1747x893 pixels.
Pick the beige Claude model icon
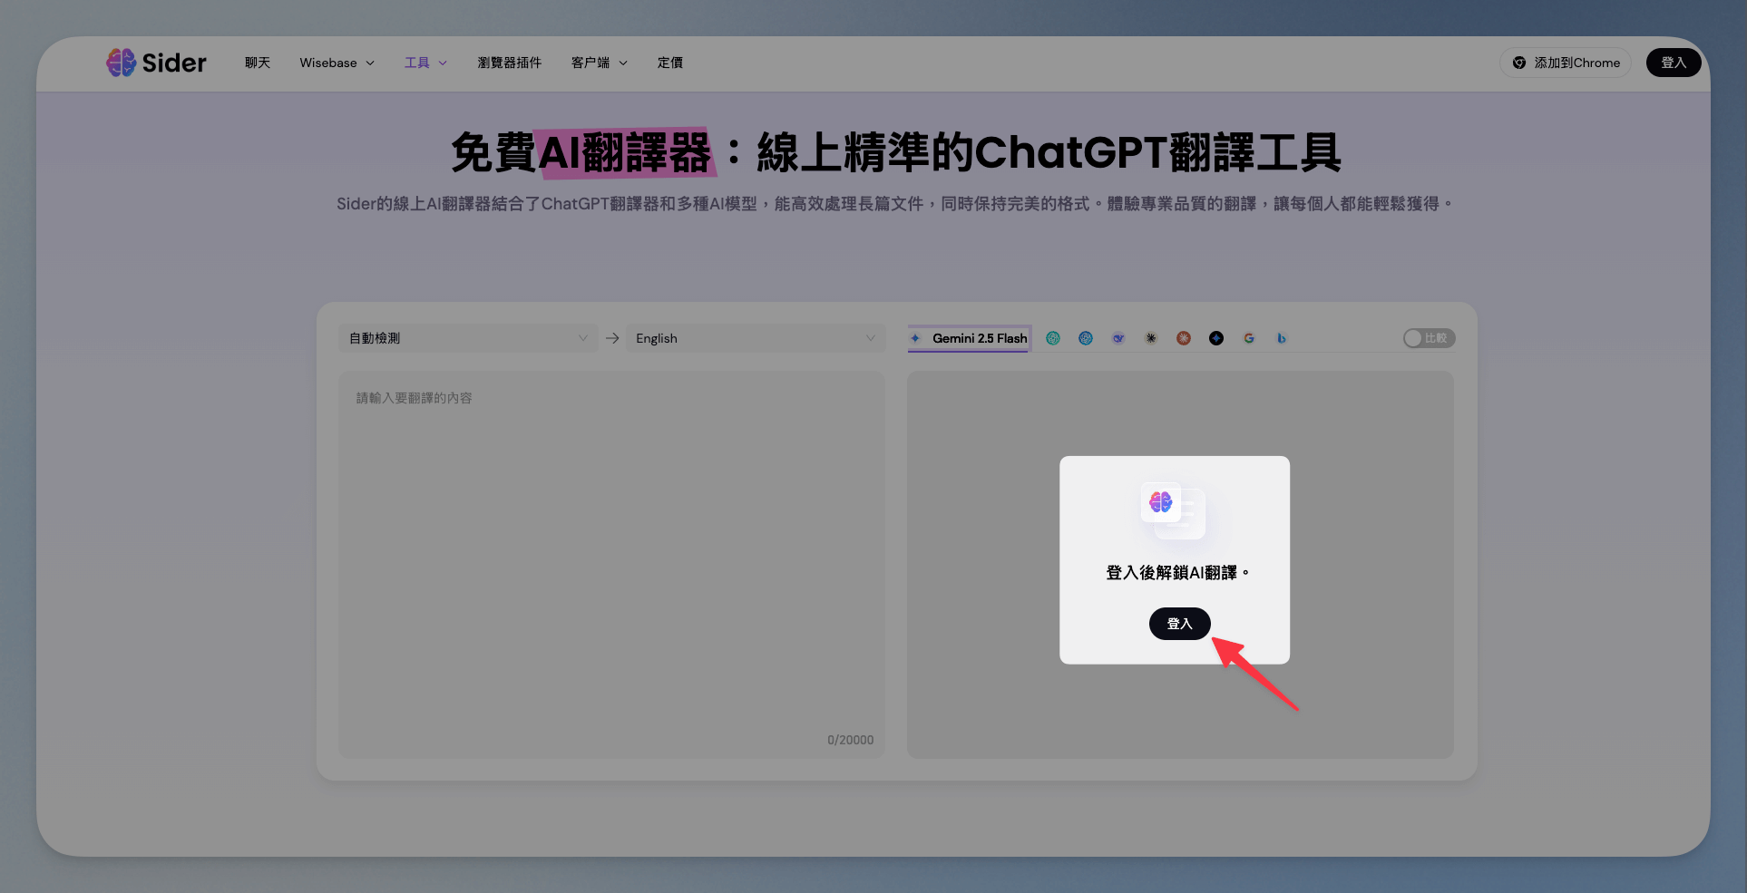pos(1150,338)
